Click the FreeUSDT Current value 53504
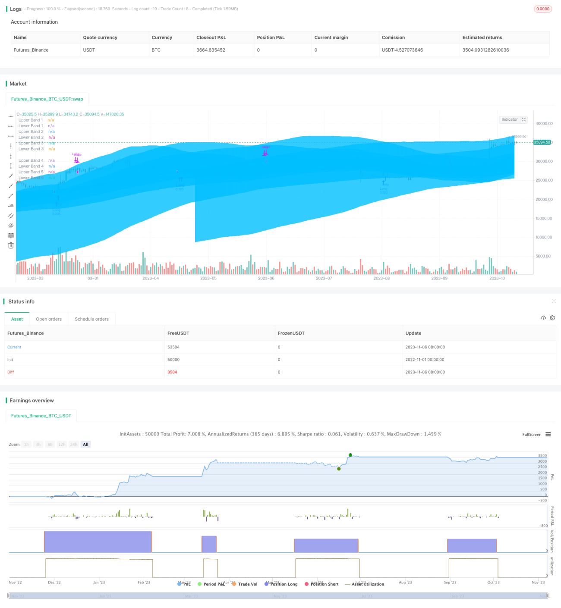Viewport: 561px width, 608px height. [173, 347]
